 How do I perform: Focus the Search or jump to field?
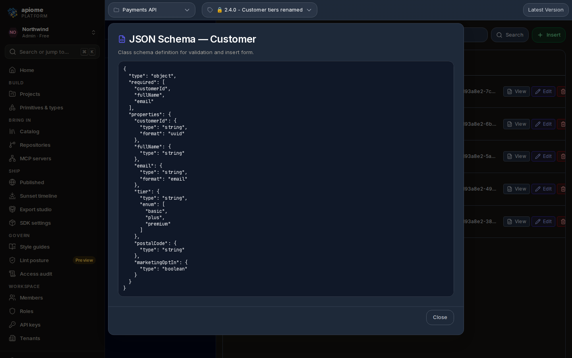(x=52, y=52)
